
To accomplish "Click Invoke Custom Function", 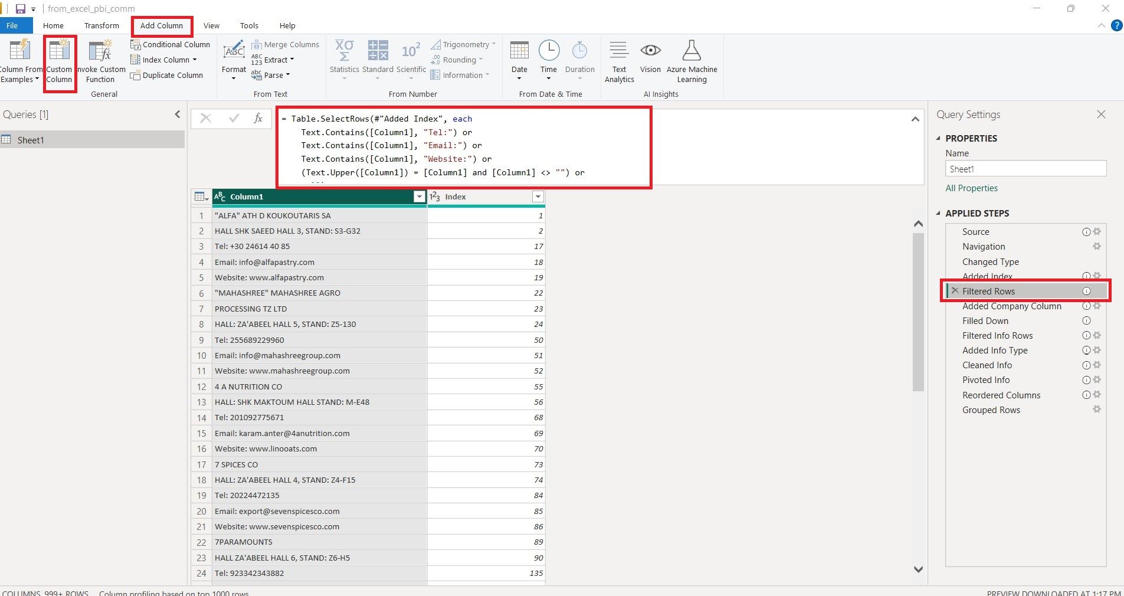I will pyautogui.click(x=101, y=63).
